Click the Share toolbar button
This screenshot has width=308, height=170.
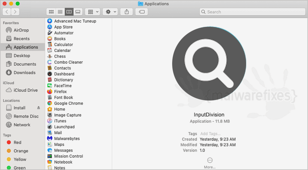click(x=127, y=12)
